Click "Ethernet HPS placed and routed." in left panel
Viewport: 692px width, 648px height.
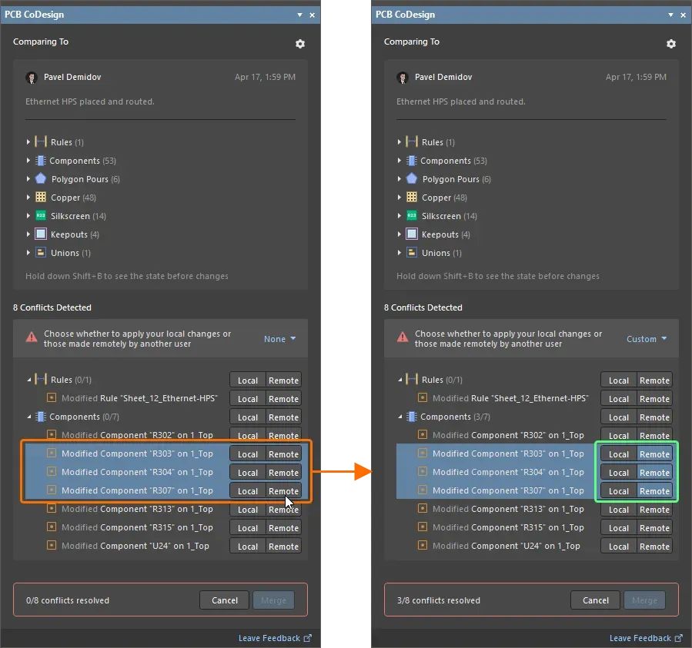(90, 101)
